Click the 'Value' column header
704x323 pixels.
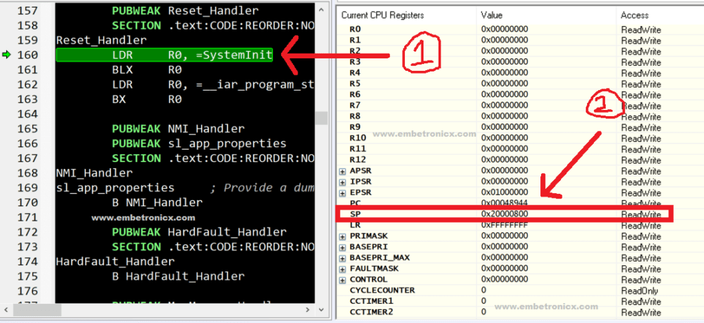pos(491,15)
